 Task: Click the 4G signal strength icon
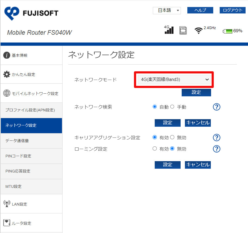[x=169, y=30]
